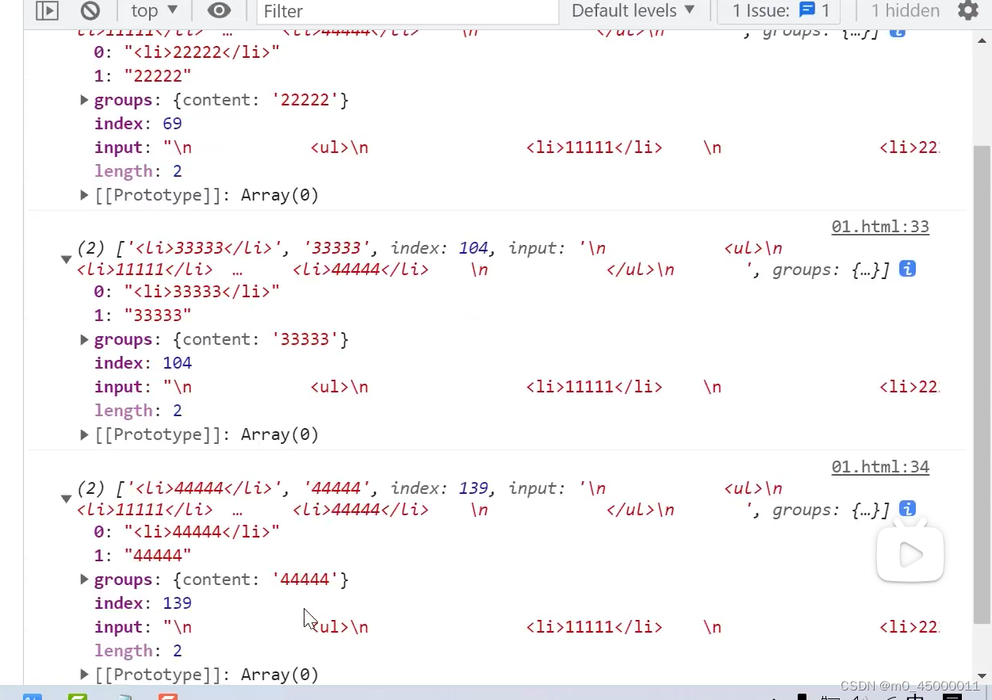Create a live expression with the eye icon

tap(220, 11)
